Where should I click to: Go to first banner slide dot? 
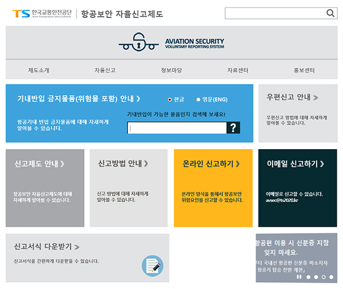308,277
